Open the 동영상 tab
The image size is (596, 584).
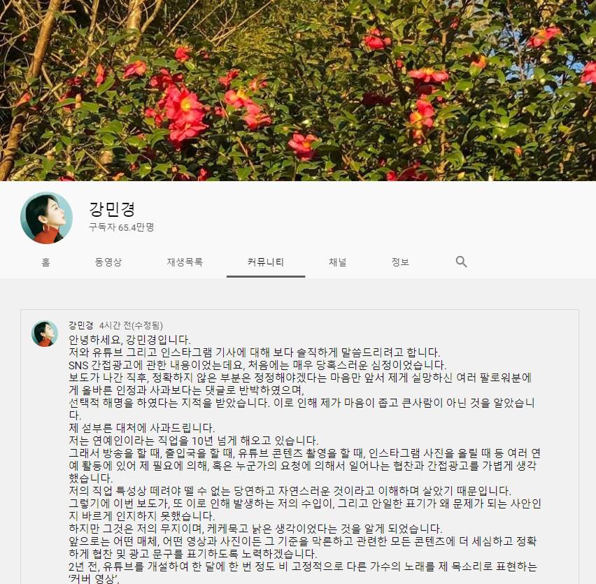(108, 262)
